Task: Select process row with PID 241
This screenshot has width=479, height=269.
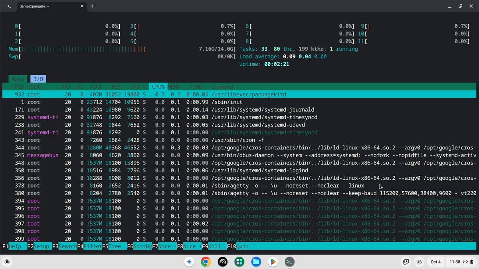Action: [x=239, y=132]
